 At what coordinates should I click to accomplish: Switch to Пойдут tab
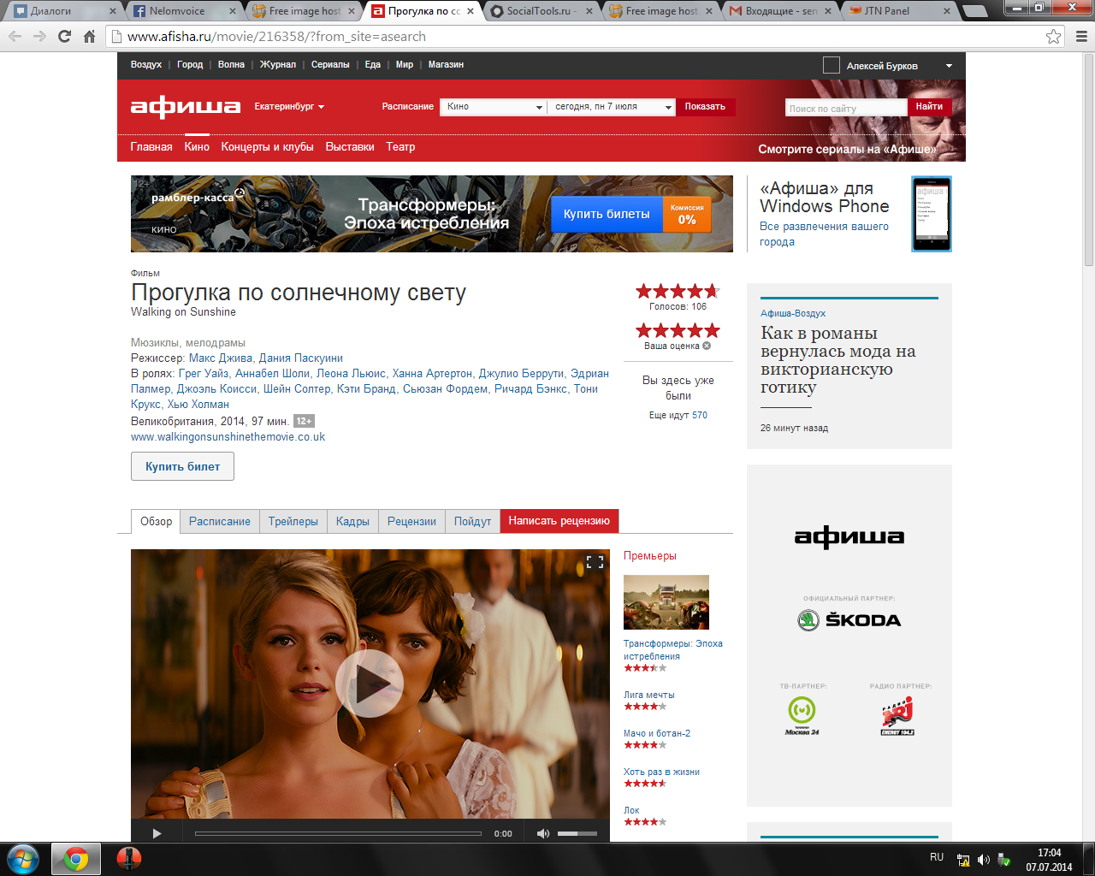[x=472, y=522]
